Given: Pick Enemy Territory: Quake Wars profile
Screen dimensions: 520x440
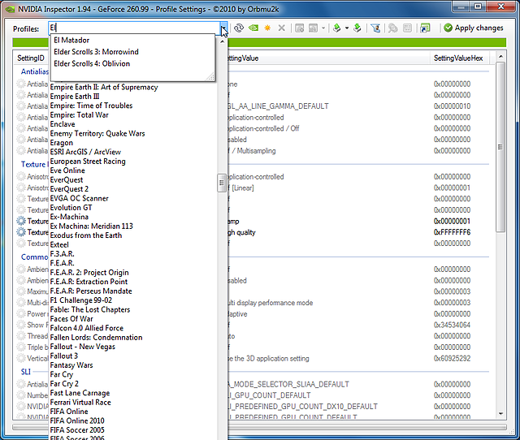Looking at the screenshot, I should (97, 133).
